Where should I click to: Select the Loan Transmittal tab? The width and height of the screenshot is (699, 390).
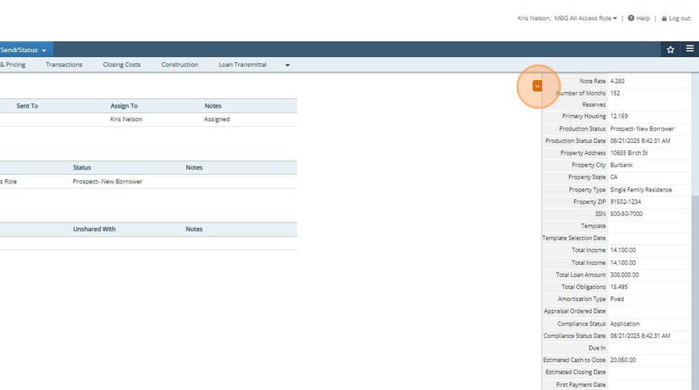pos(242,65)
